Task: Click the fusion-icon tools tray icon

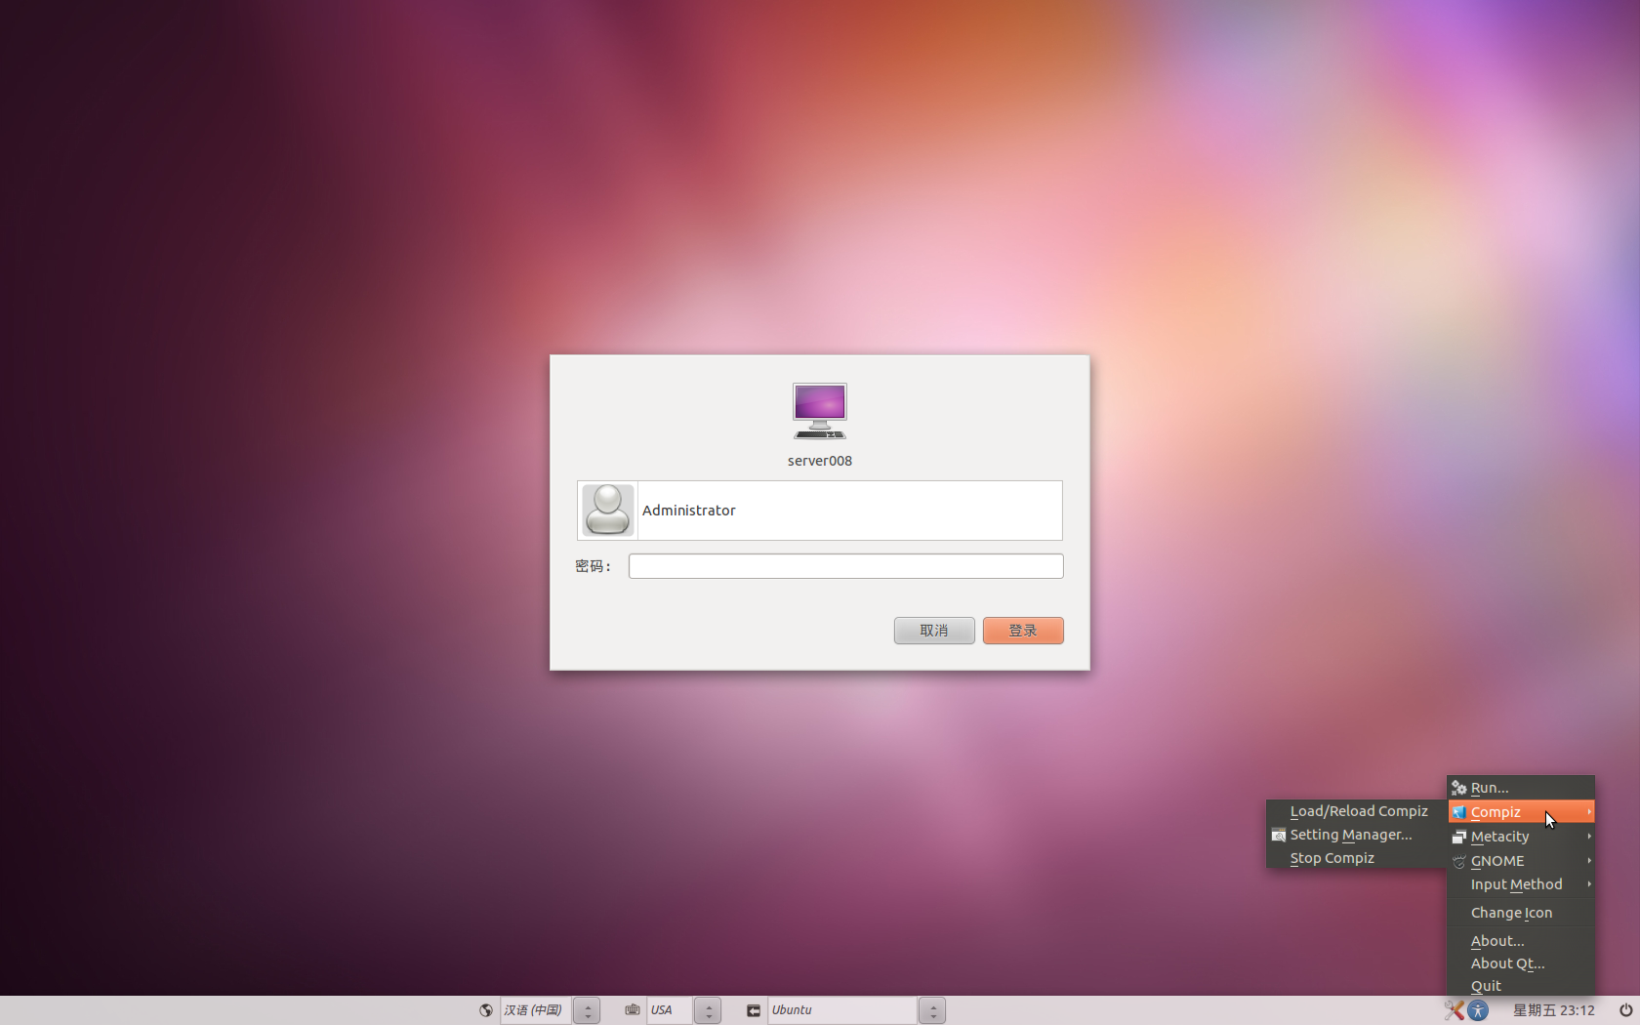Action: 1455,1010
